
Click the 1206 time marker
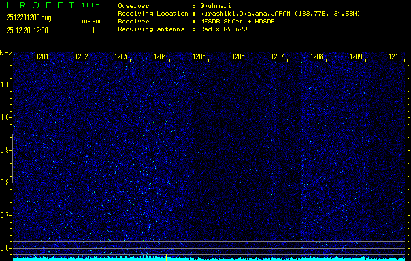(238, 57)
